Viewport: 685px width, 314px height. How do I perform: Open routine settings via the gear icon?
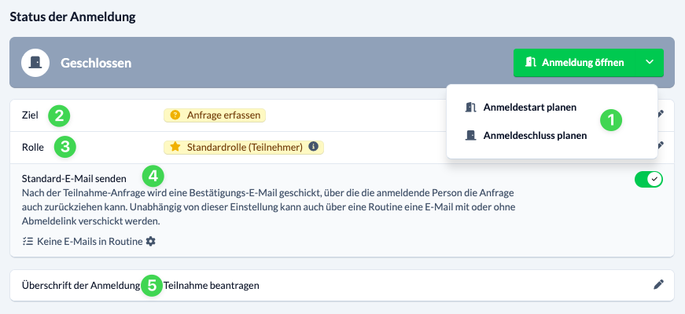click(x=151, y=241)
